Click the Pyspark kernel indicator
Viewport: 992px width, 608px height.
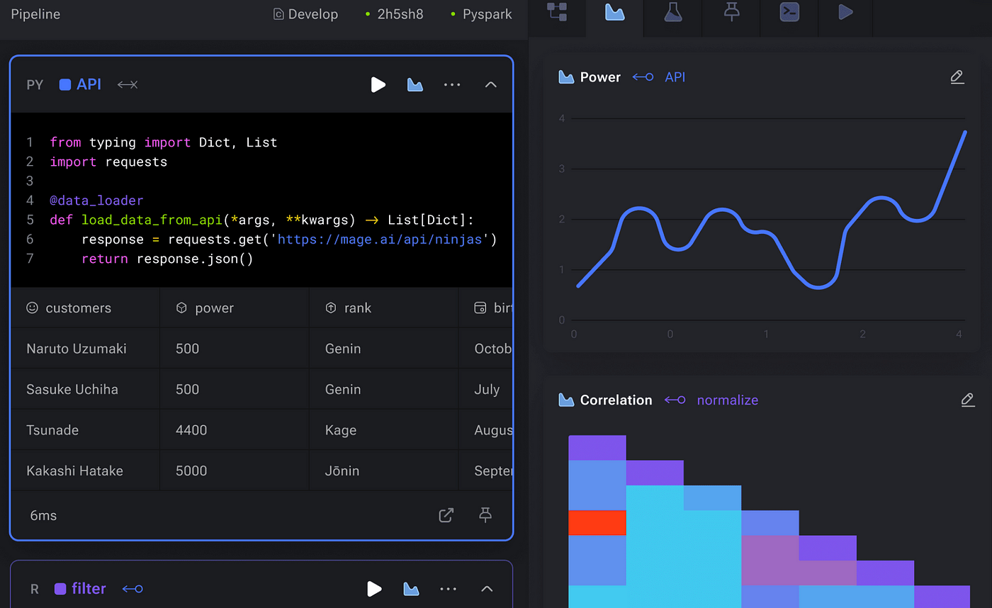(x=481, y=14)
